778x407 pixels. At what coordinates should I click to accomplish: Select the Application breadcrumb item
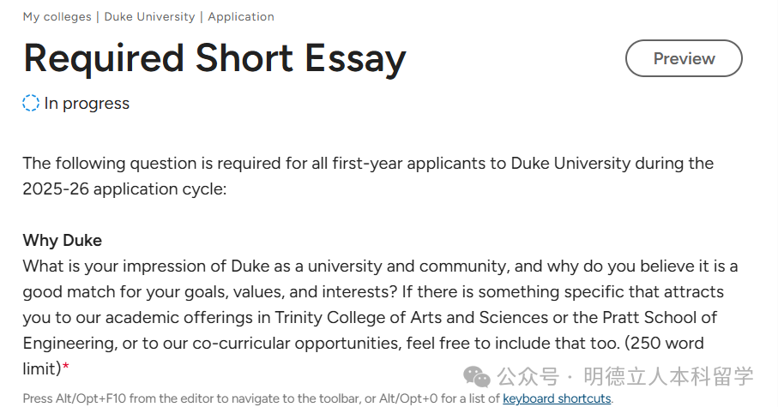click(241, 16)
